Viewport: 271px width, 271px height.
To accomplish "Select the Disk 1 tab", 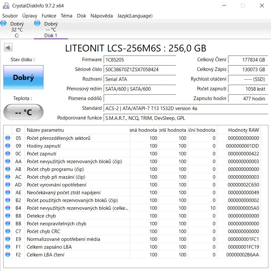I will point(51,29).
